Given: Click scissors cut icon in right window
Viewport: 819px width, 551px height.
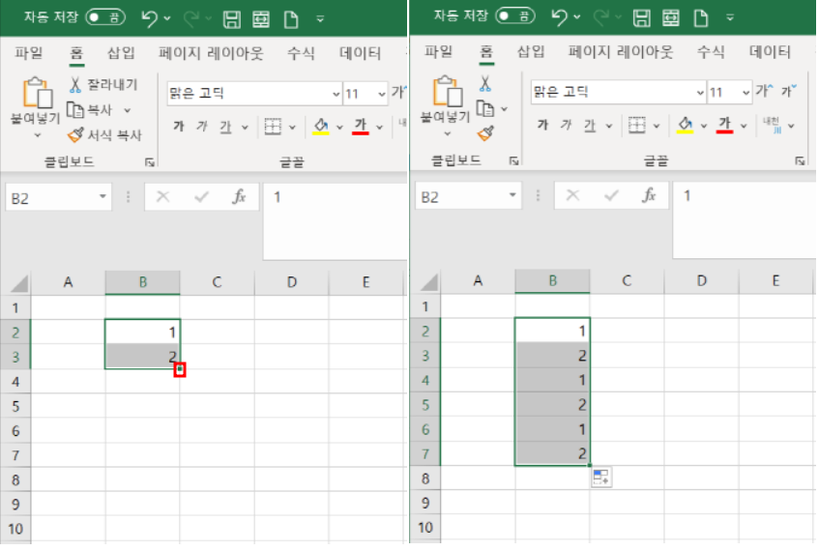Looking at the screenshot, I should 484,83.
